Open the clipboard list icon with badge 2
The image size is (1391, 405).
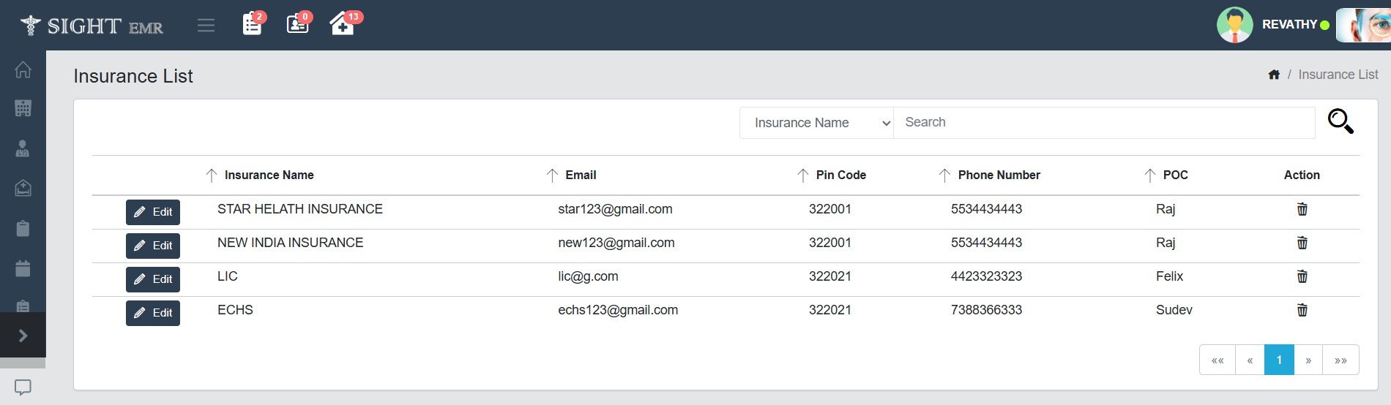tap(252, 24)
